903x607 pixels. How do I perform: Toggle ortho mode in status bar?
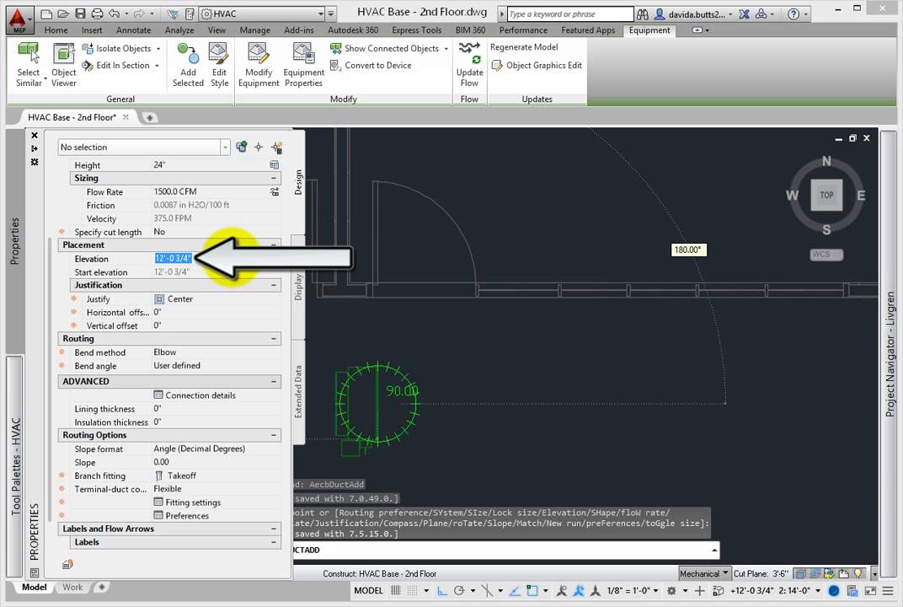(x=441, y=590)
